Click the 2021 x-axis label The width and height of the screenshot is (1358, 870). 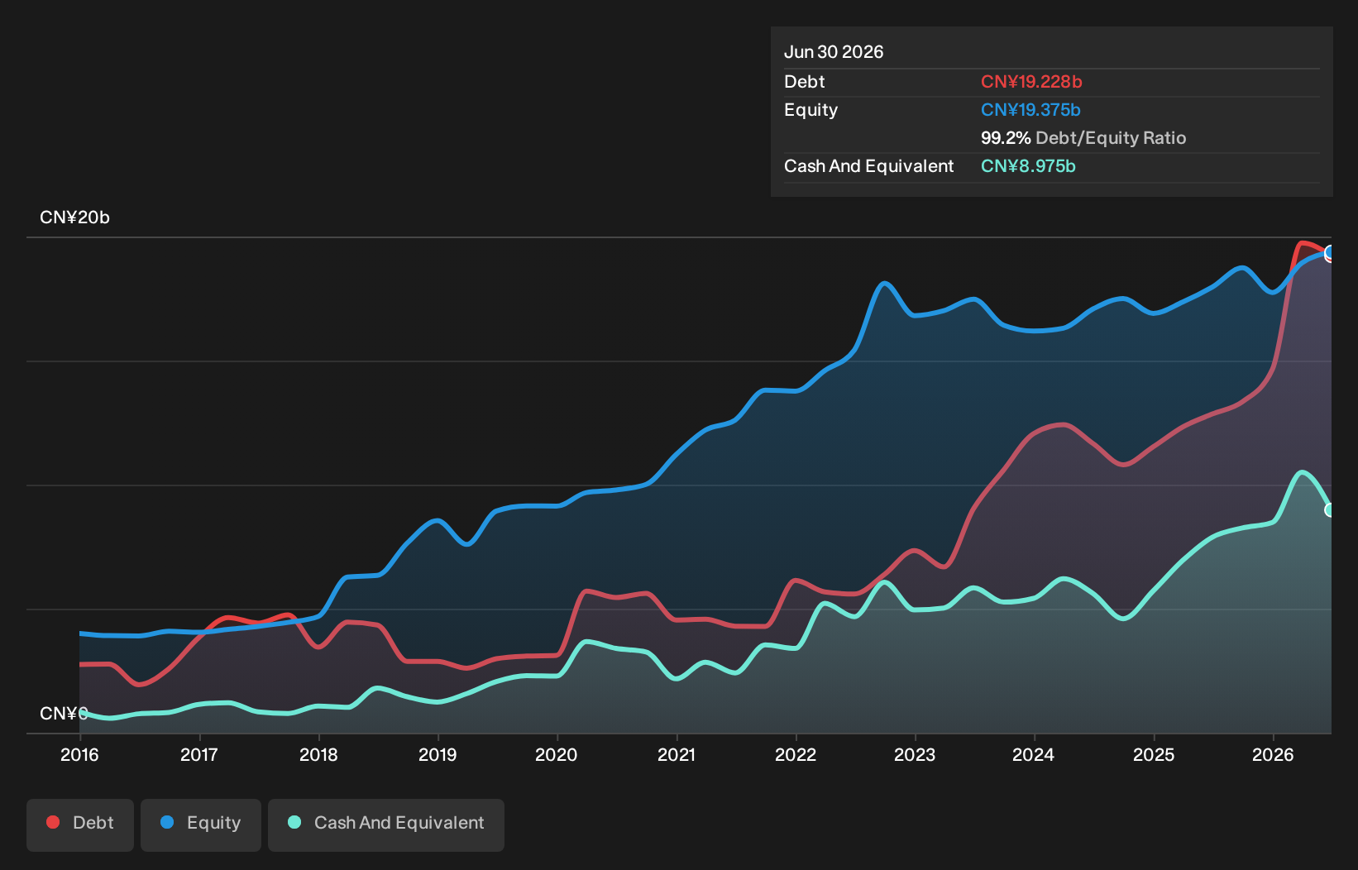point(677,754)
